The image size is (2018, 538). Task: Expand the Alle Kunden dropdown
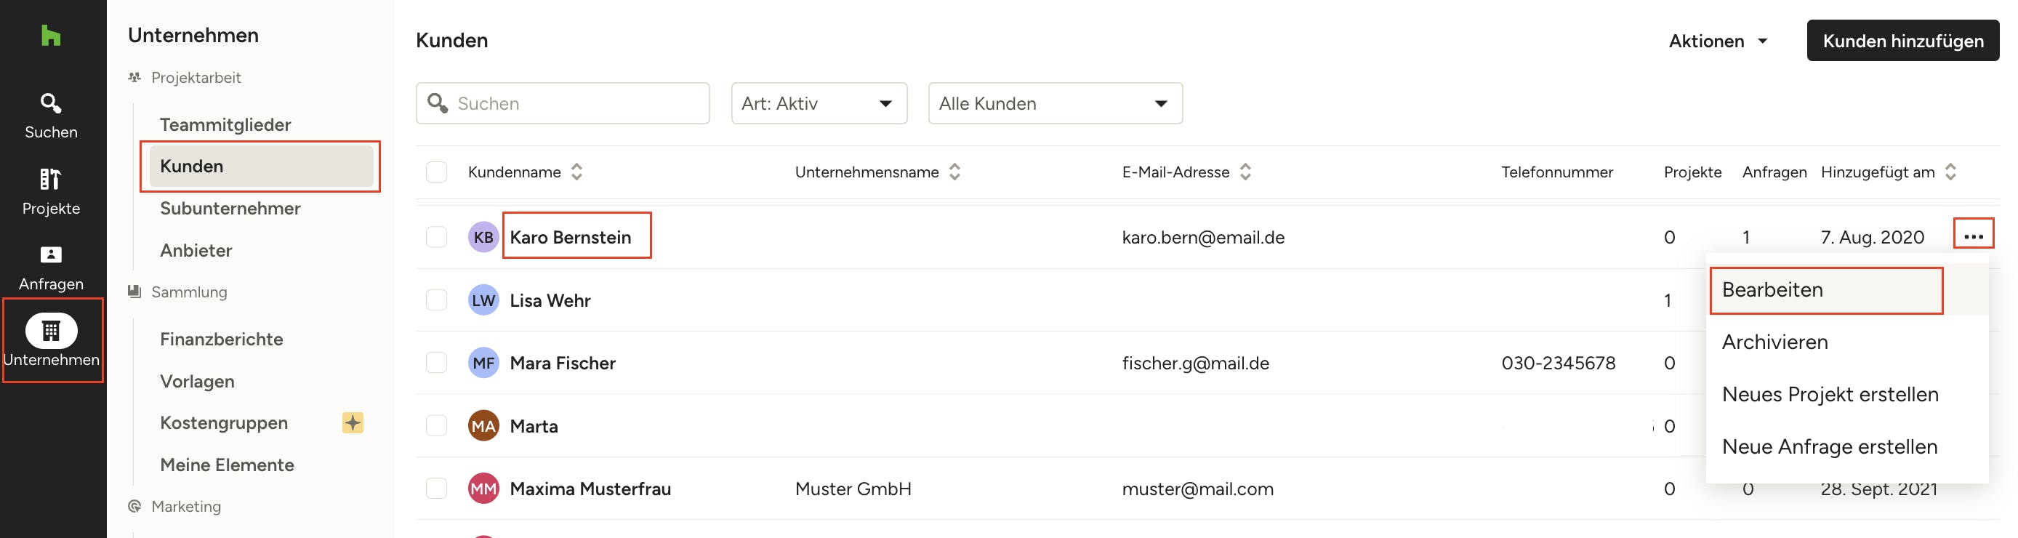pyautogui.click(x=1055, y=103)
